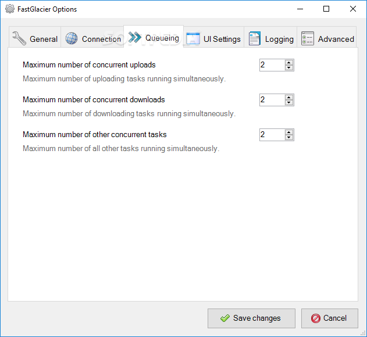Click 'Maximum number of uploading tasks running simultaneously.' text
Screen dimensions: 367x337
pyautogui.click(x=124, y=79)
